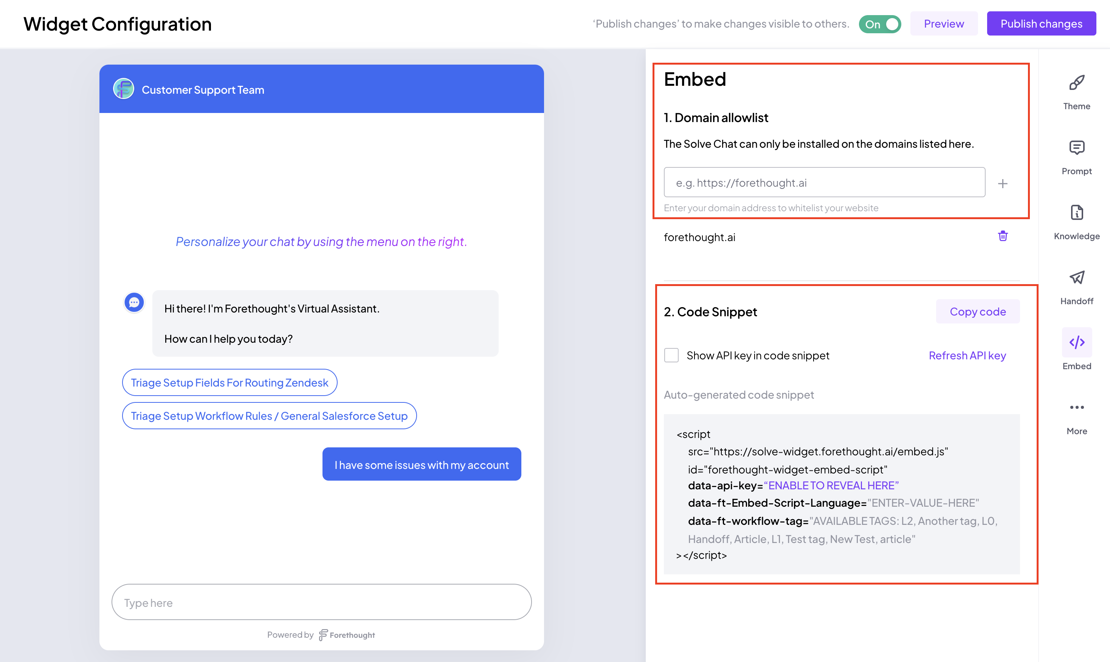Check Show API key in code snippet

(x=671, y=356)
